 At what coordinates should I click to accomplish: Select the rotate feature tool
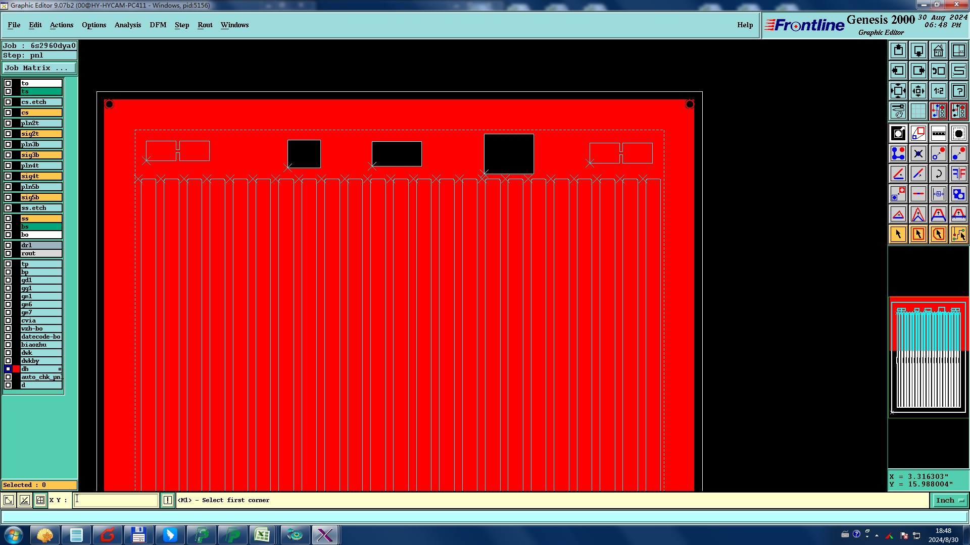point(938,174)
